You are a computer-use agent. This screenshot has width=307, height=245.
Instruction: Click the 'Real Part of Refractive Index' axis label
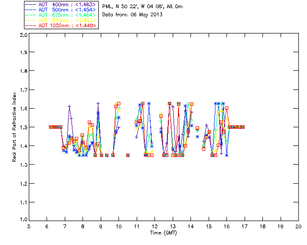14,127
